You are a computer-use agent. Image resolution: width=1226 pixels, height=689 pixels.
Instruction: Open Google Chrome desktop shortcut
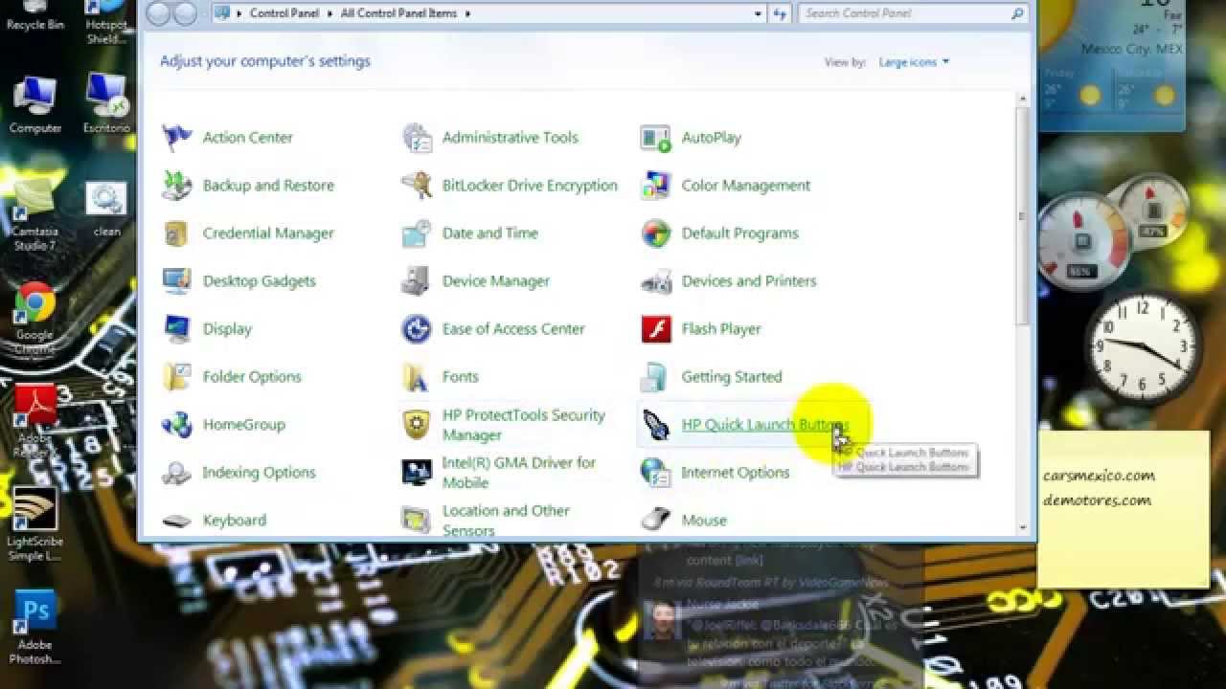34,319
